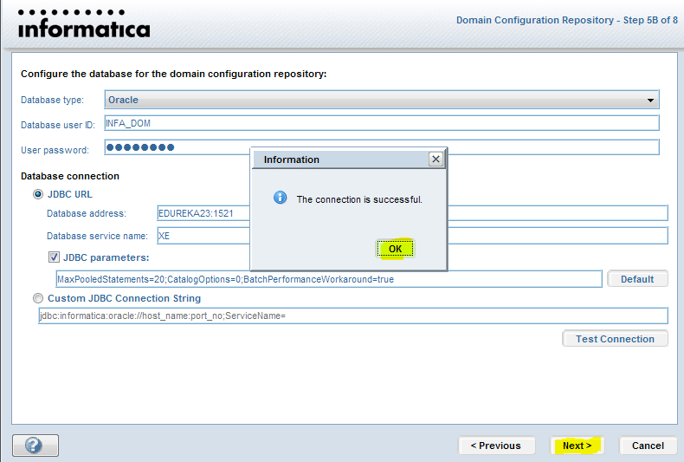Viewport: 684px width, 462px height.
Task: Click the Test Connection button
Action: tap(615, 339)
